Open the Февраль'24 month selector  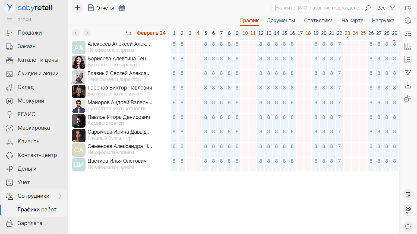point(151,33)
